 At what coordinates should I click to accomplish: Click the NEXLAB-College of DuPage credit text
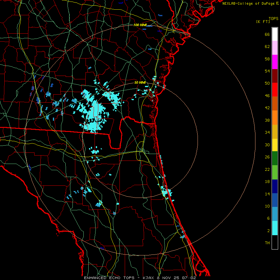pos(250,3)
